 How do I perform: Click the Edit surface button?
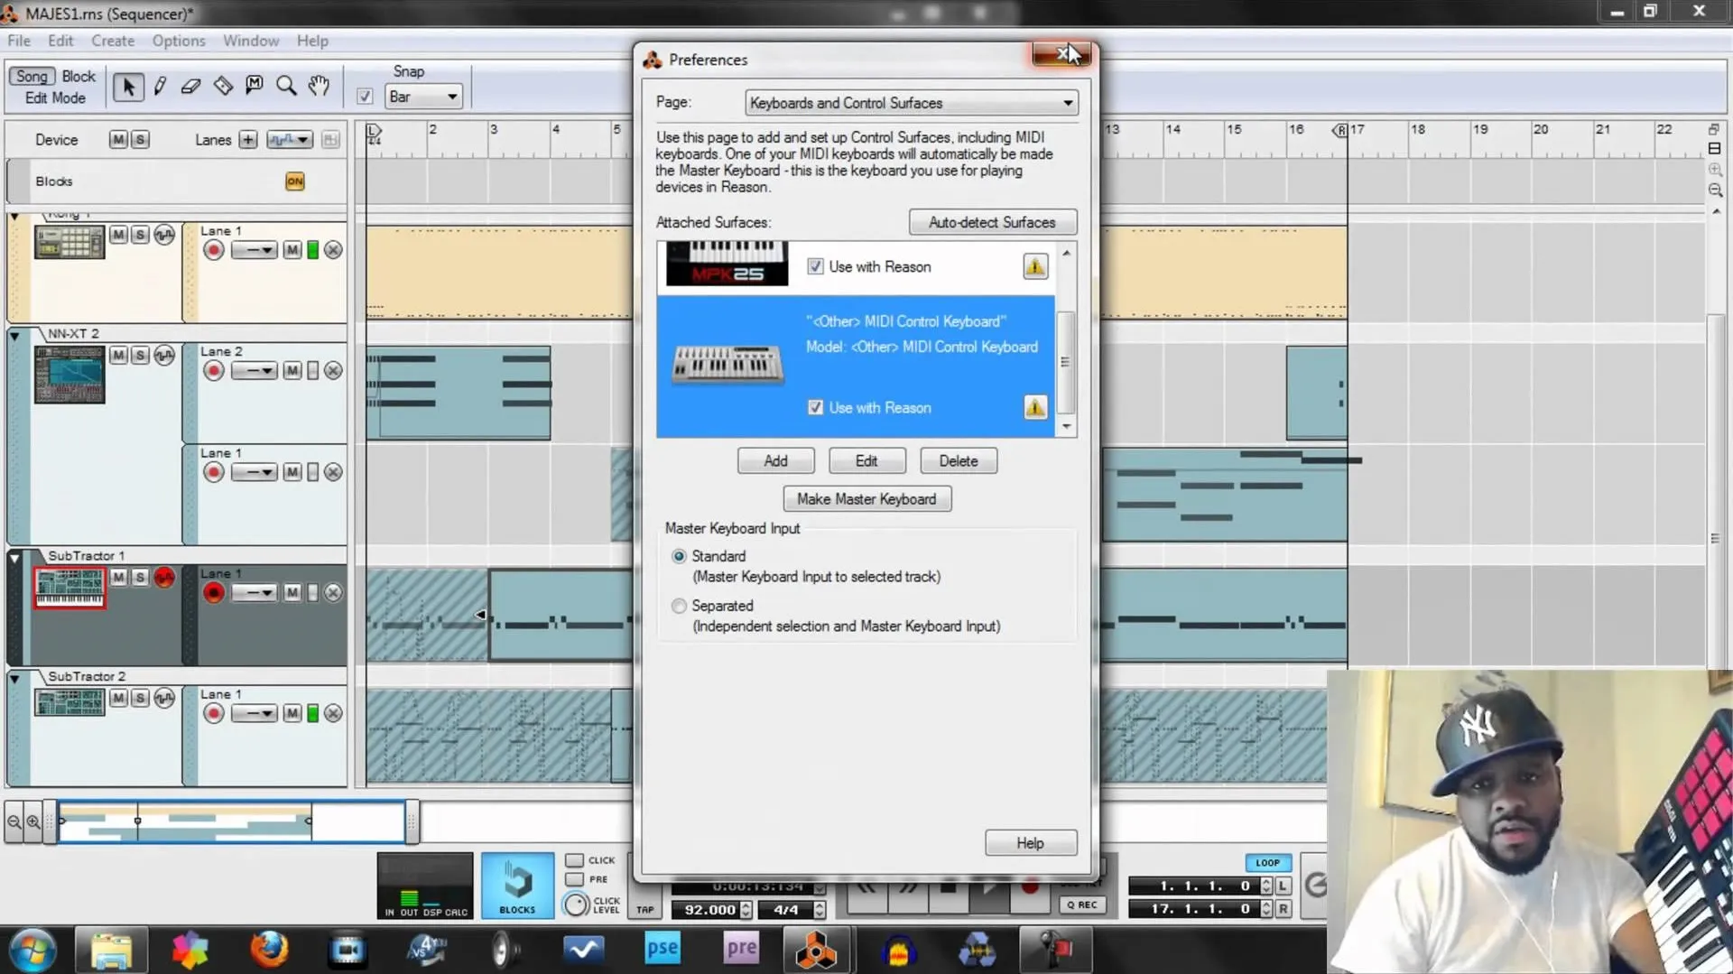coord(866,460)
